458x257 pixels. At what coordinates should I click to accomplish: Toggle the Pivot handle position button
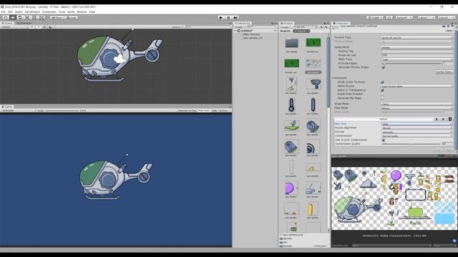[57, 17]
